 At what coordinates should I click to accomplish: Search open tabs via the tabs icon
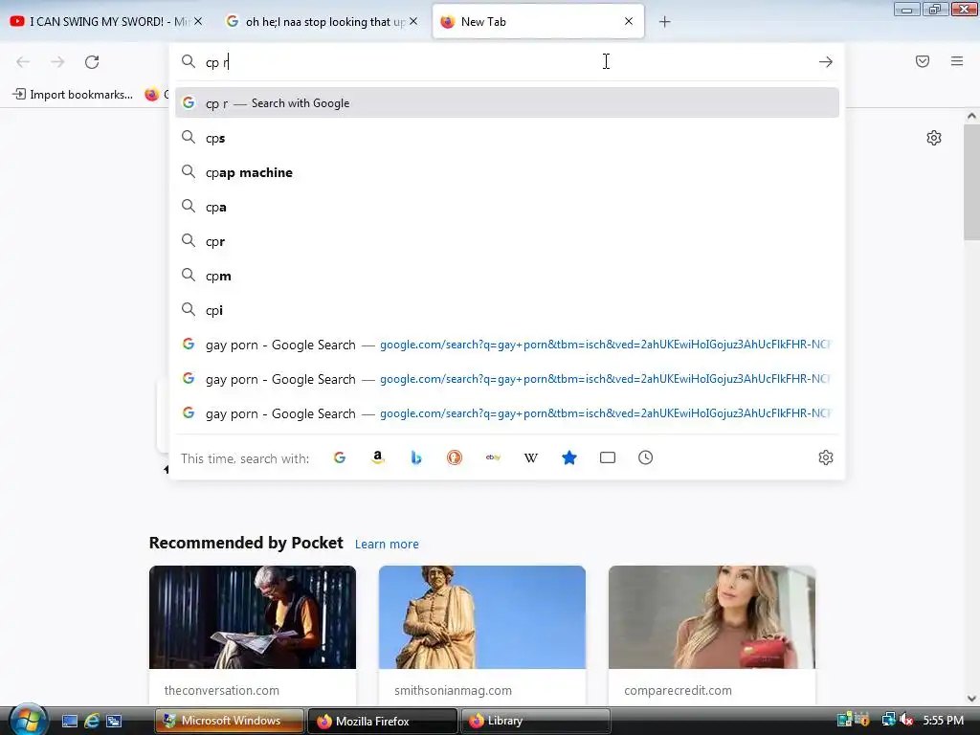click(608, 457)
